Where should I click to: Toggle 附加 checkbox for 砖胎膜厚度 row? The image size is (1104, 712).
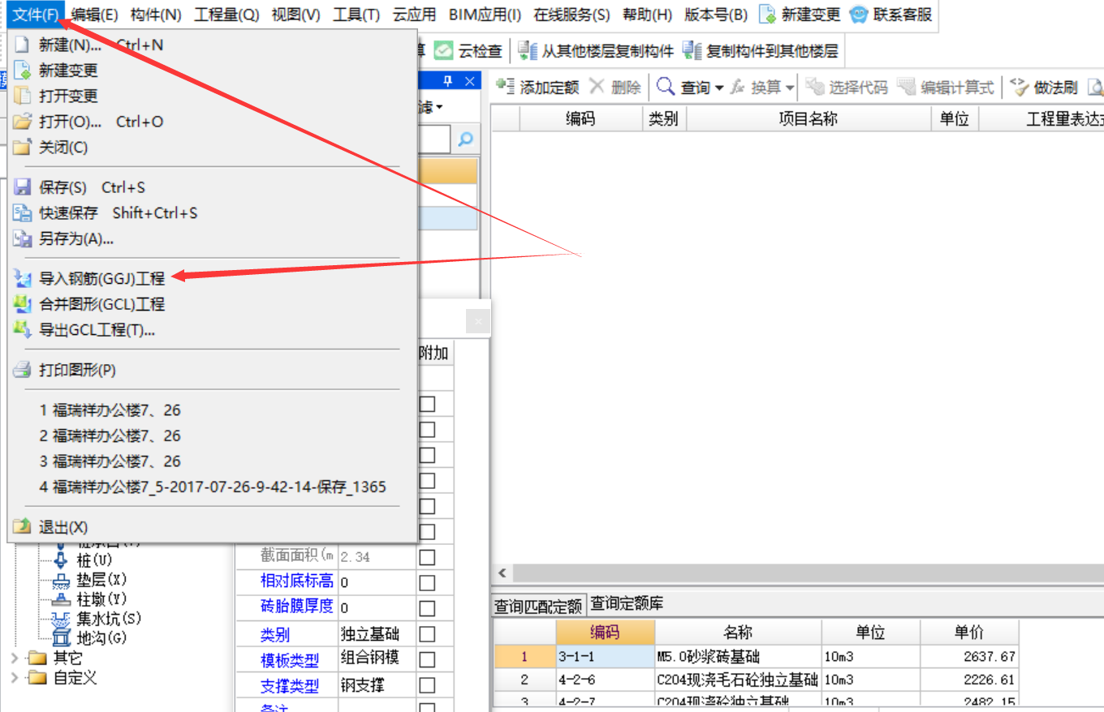(x=427, y=608)
